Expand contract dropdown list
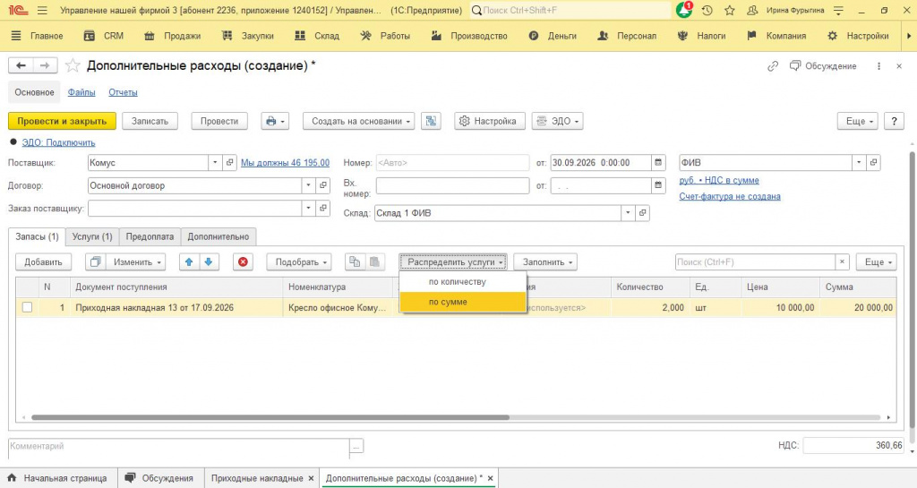Viewport: 917px width, 488px height. coord(308,185)
